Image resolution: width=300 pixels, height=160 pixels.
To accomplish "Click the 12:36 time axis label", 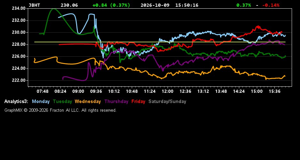I will [x=186, y=91].
